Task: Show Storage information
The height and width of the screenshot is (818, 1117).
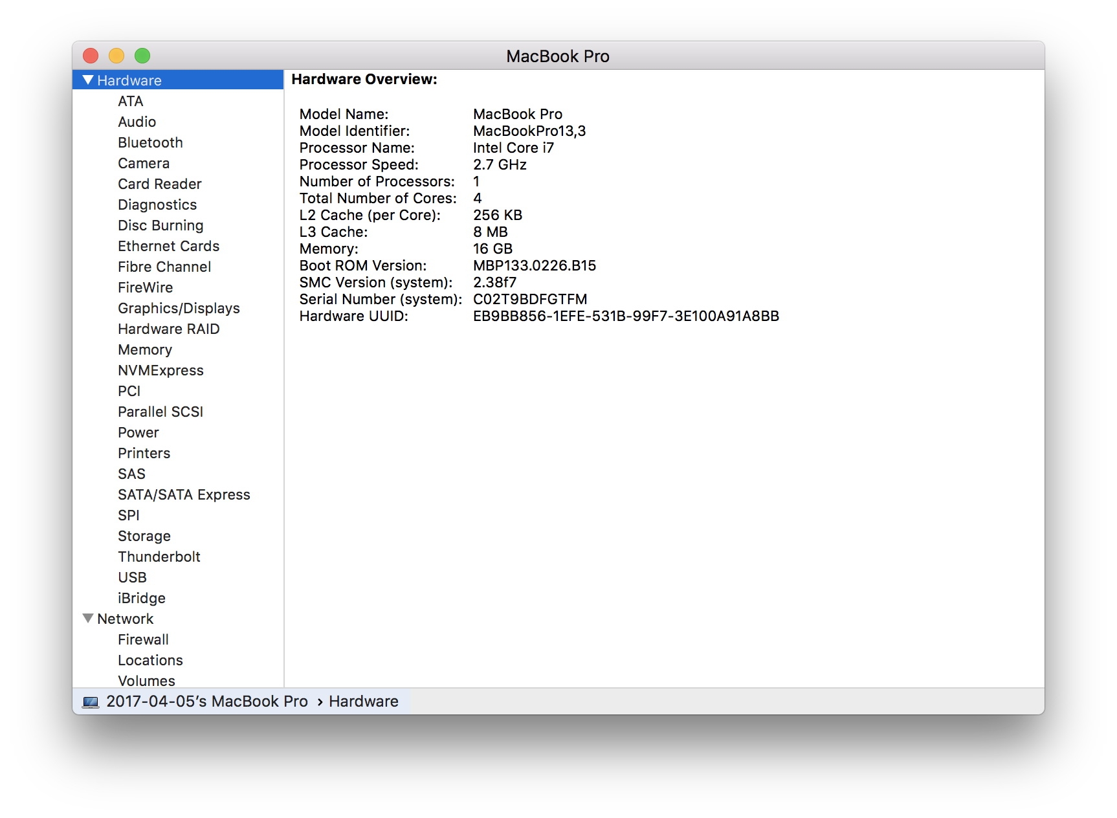Action: pyautogui.click(x=144, y=536)
